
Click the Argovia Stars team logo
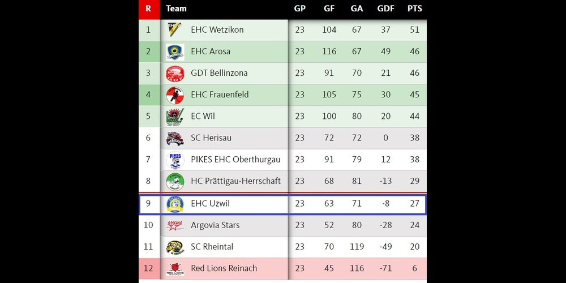point(175,225)
